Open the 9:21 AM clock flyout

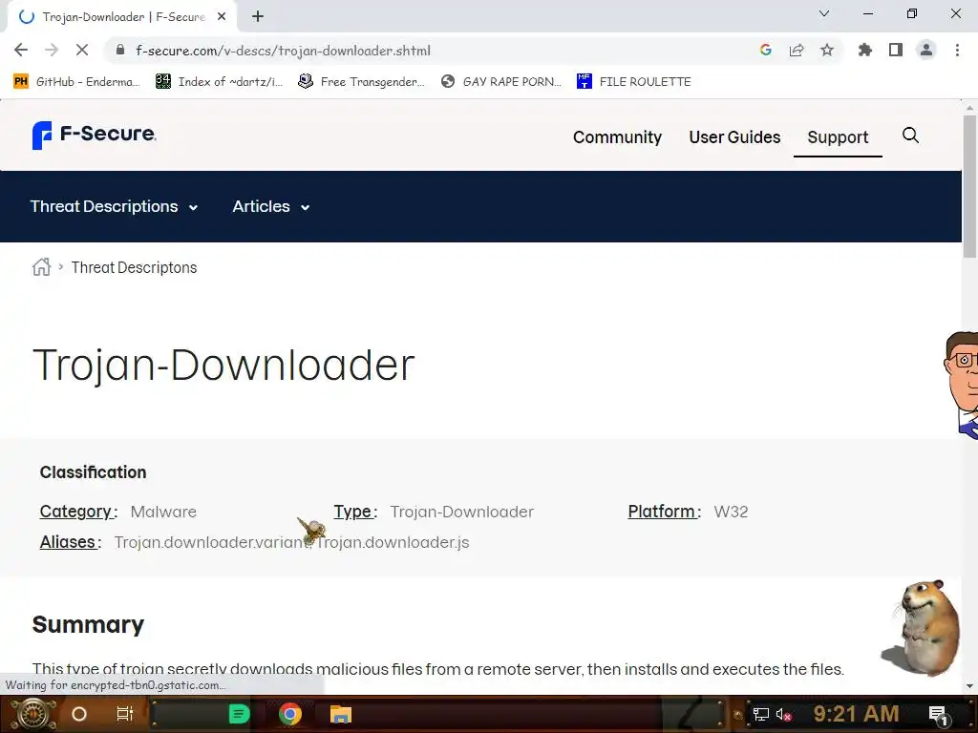point(856,713)
